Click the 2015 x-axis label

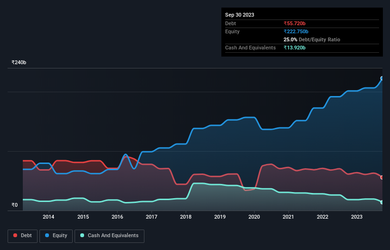click(x=83, y=217)
